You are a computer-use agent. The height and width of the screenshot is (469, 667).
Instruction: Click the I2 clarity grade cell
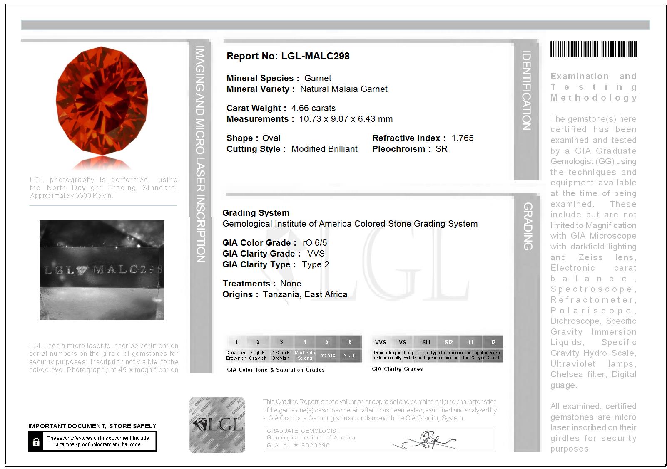click(493, 342)
